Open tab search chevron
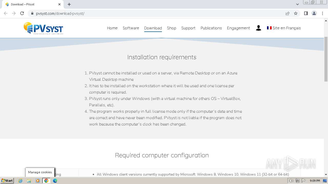The width and height of the screenshot is (328, 184). [298, 4]
